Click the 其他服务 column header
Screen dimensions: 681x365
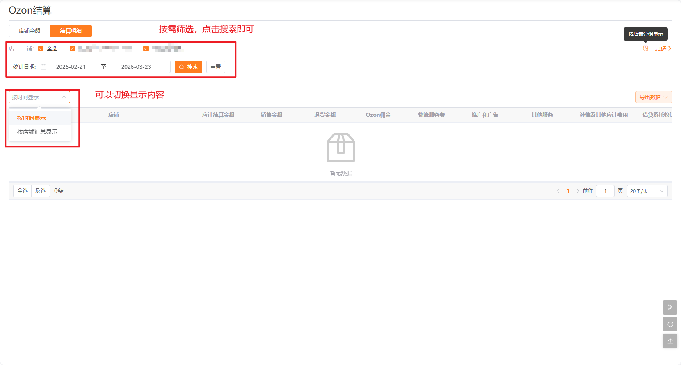click(x=542, y=115)
